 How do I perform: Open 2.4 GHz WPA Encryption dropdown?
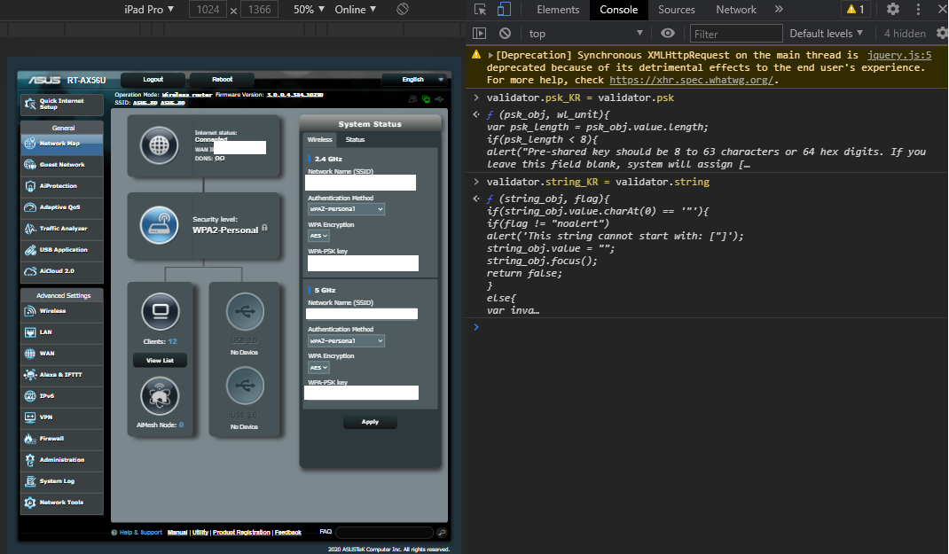(318, 236)
